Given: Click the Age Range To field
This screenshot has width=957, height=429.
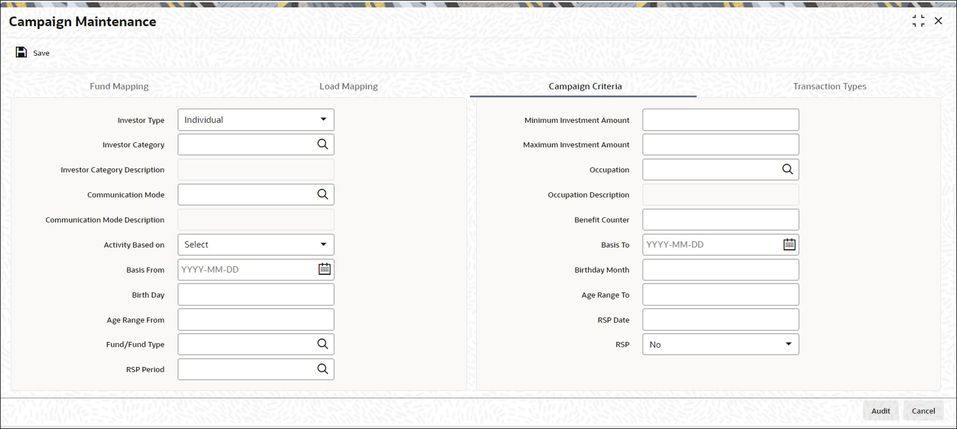Looking at the screenshot, I should coord(721,294).
